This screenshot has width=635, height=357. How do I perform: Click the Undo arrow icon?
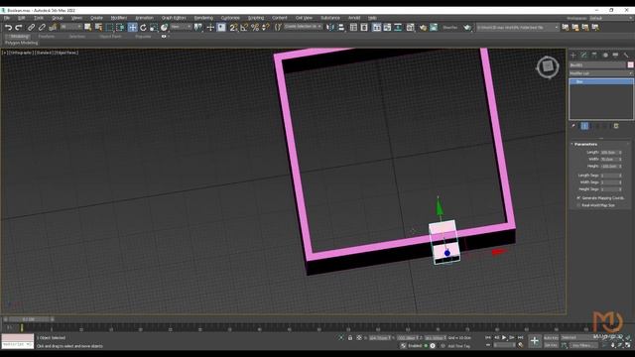(x=8, y=28)
